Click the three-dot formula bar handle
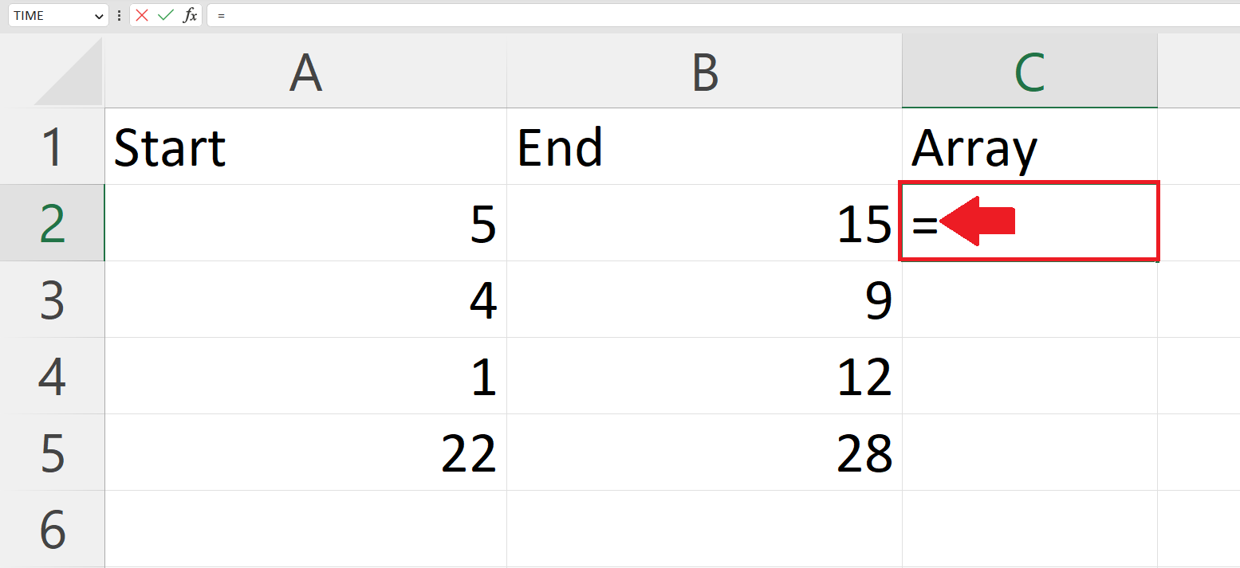The width and height of the screenshot is (1240, 568). click(x=119, y=15)
